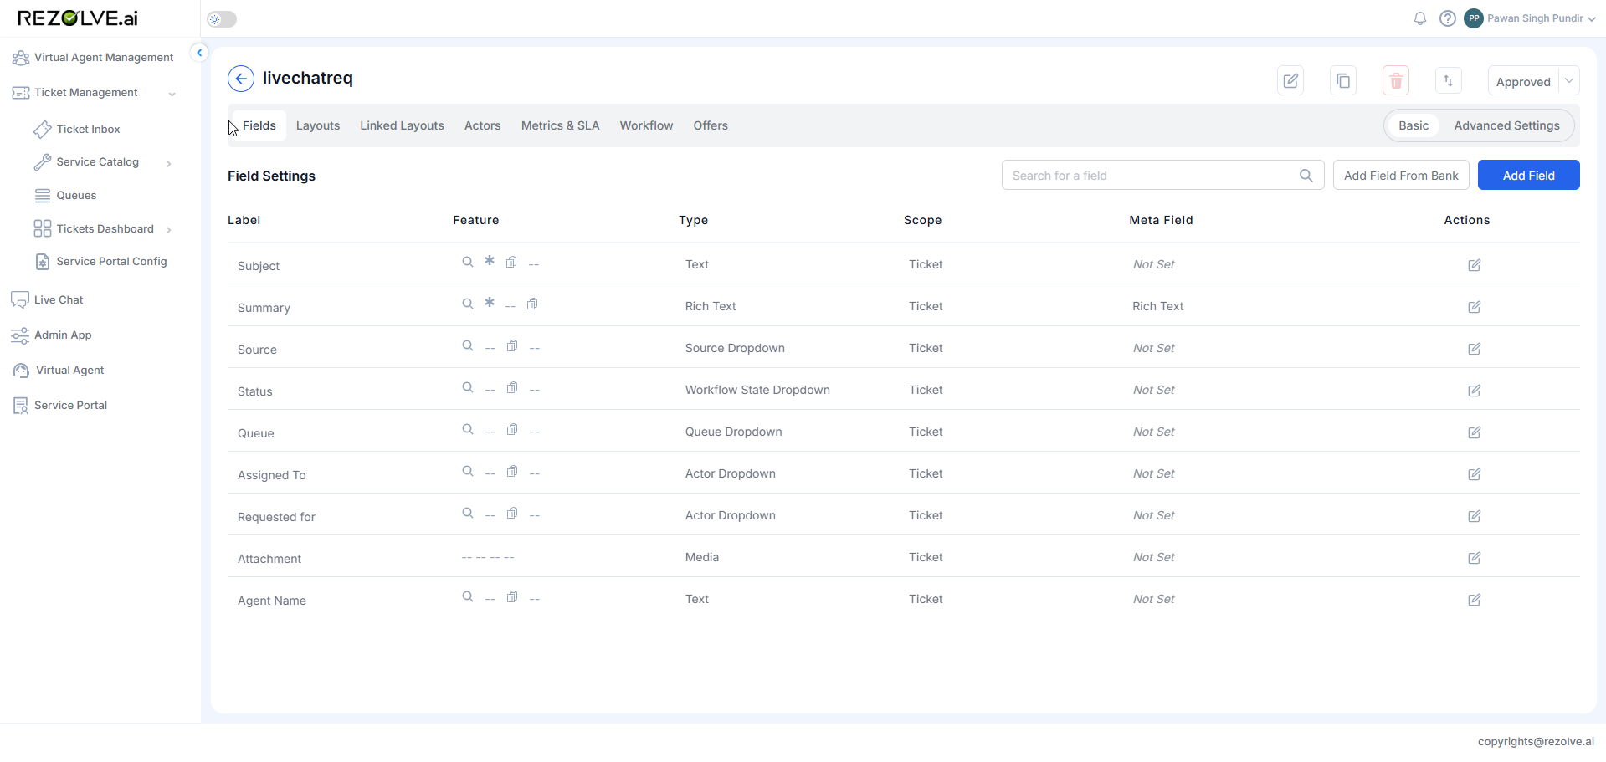Edit the Assigned To field row
Image resolution: width=1606 pixels, height=762 pixels.
coord(1475,474)
